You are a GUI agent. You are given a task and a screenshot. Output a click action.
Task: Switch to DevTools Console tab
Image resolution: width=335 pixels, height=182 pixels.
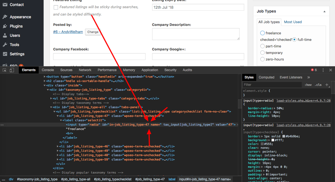click(48, 70)
